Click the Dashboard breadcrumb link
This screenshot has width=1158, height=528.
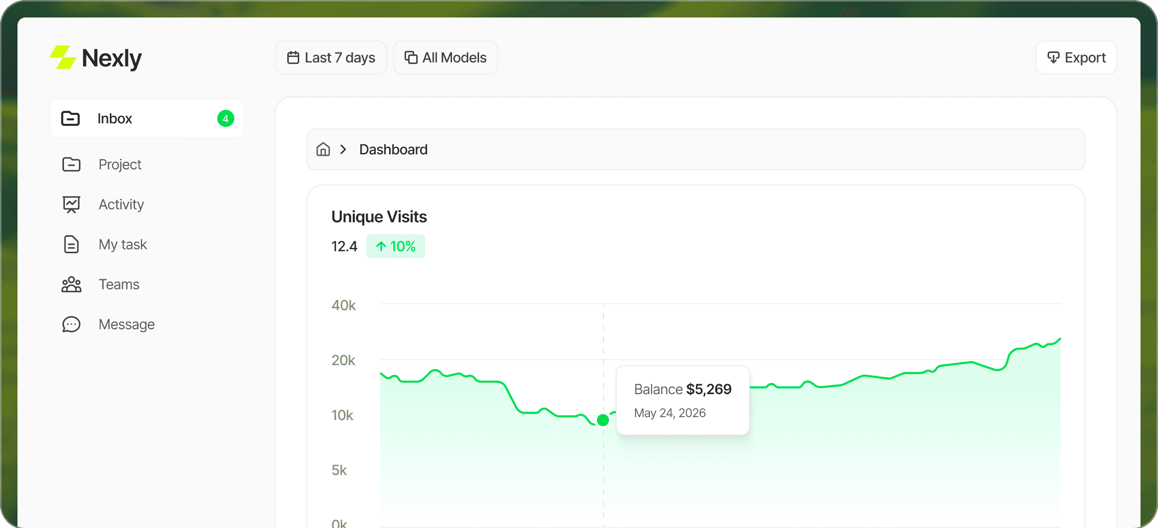(394, 149)
